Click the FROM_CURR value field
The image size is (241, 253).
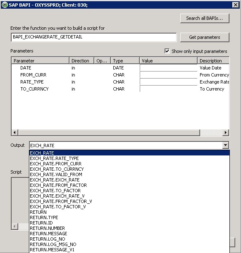[x=168, y=75]
